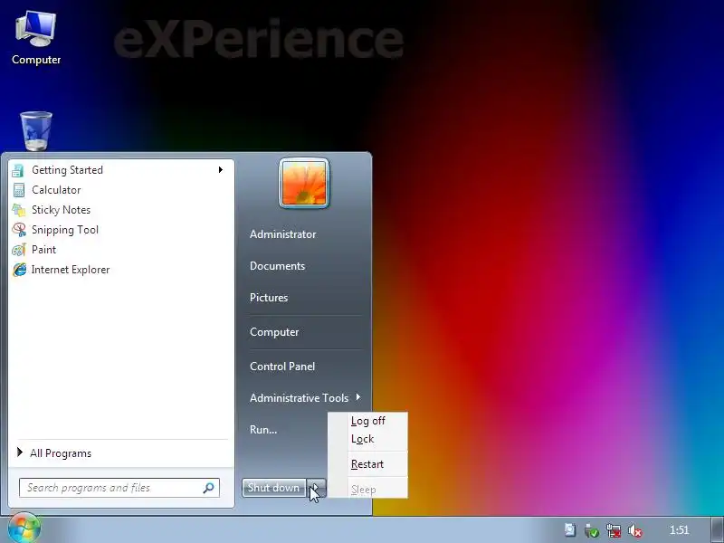724x543 pixels.
Task: Click the network disconnected tray icon
Action: 614,530
